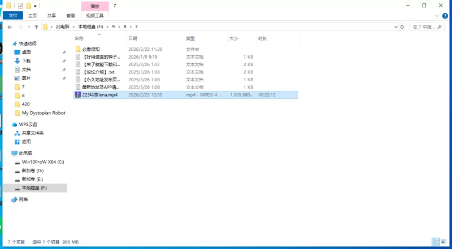452x249 pixels.
Task: Refresh the current folder view
Action: 402,27
